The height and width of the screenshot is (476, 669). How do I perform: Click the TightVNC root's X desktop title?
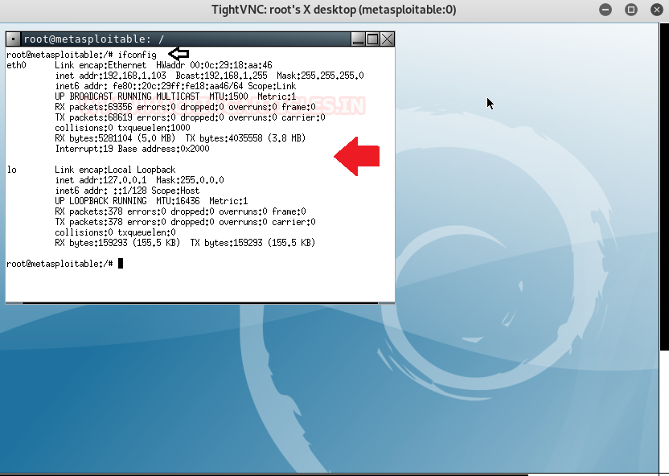click(334, 10)
